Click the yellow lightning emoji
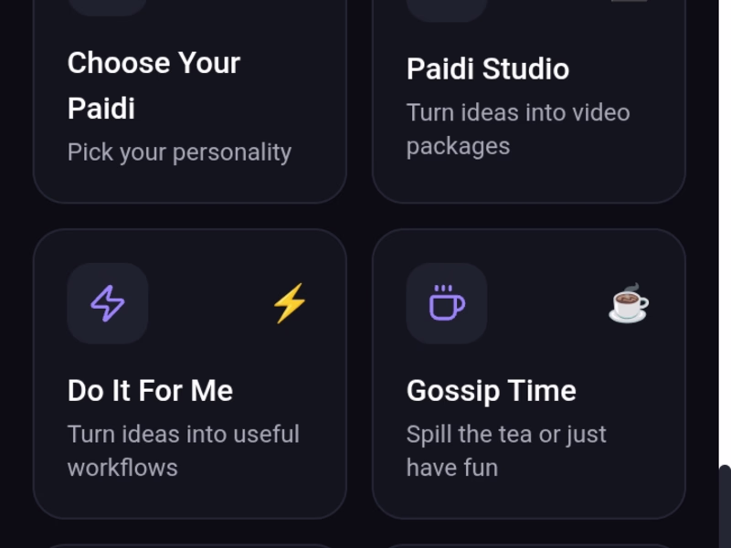 point(290,303)
